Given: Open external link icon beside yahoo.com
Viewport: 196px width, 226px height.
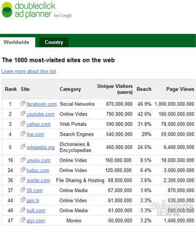Looking at the screenshot, I should (23, 123).
